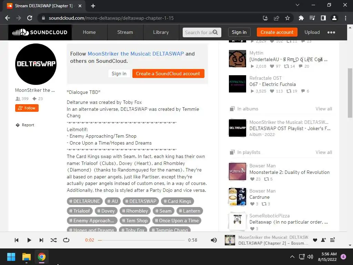Select the #Dovey tag

pos(106,211)
